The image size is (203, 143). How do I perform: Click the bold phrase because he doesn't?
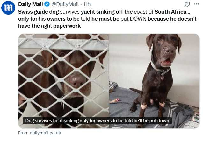point(172,19)
